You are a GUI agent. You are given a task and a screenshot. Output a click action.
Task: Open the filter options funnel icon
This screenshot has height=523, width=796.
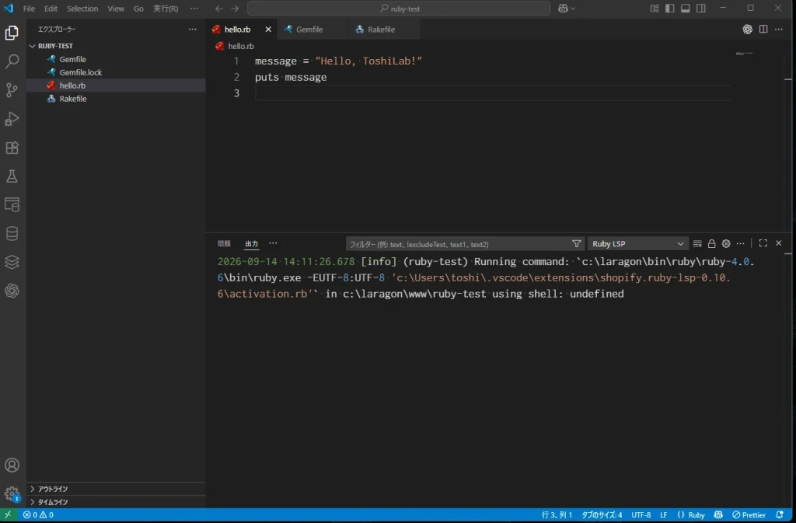click(x=576, y=243)
